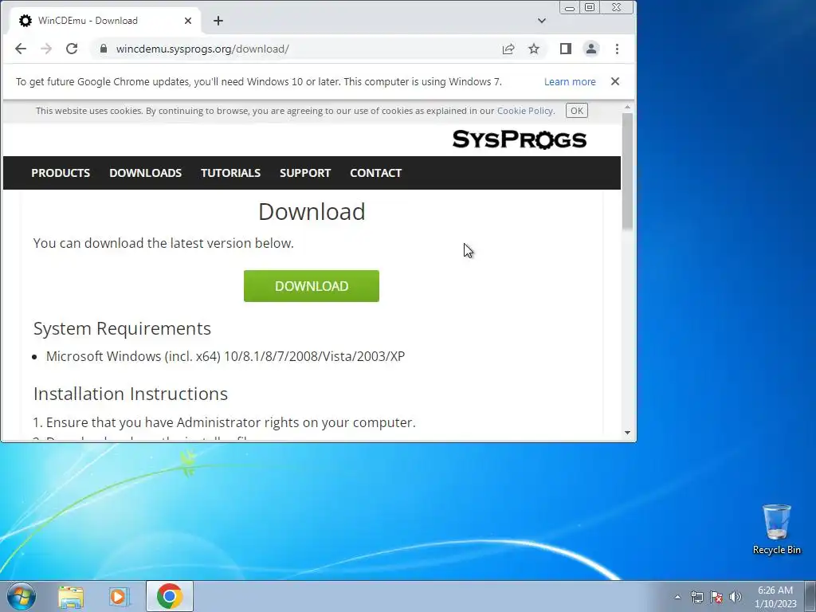Click the Show desktop button in taskbar corner
The width and height of the screenshot is (816, 612).
click(x=810, y=596)
